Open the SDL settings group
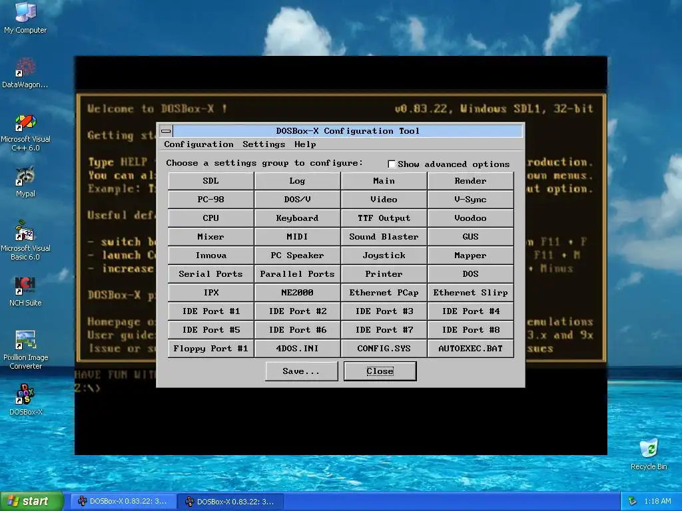682x511 pixels. pos(210,181)
